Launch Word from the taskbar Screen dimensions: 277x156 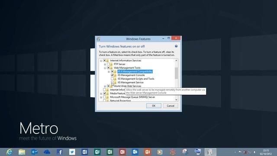pos(85,152)
